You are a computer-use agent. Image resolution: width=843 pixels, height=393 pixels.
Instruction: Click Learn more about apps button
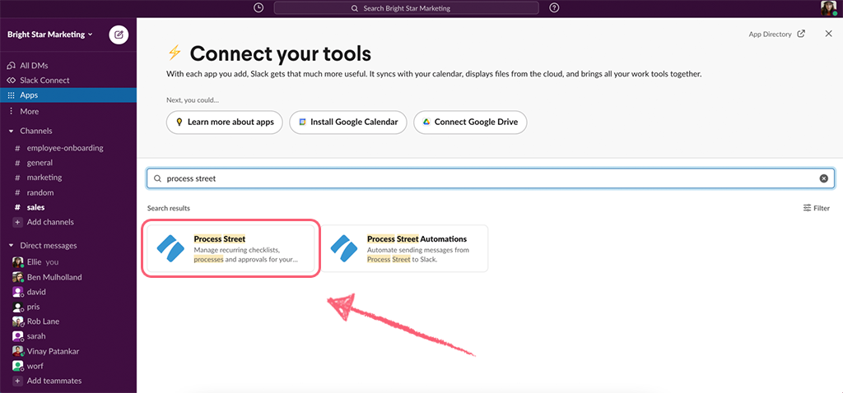224,122
